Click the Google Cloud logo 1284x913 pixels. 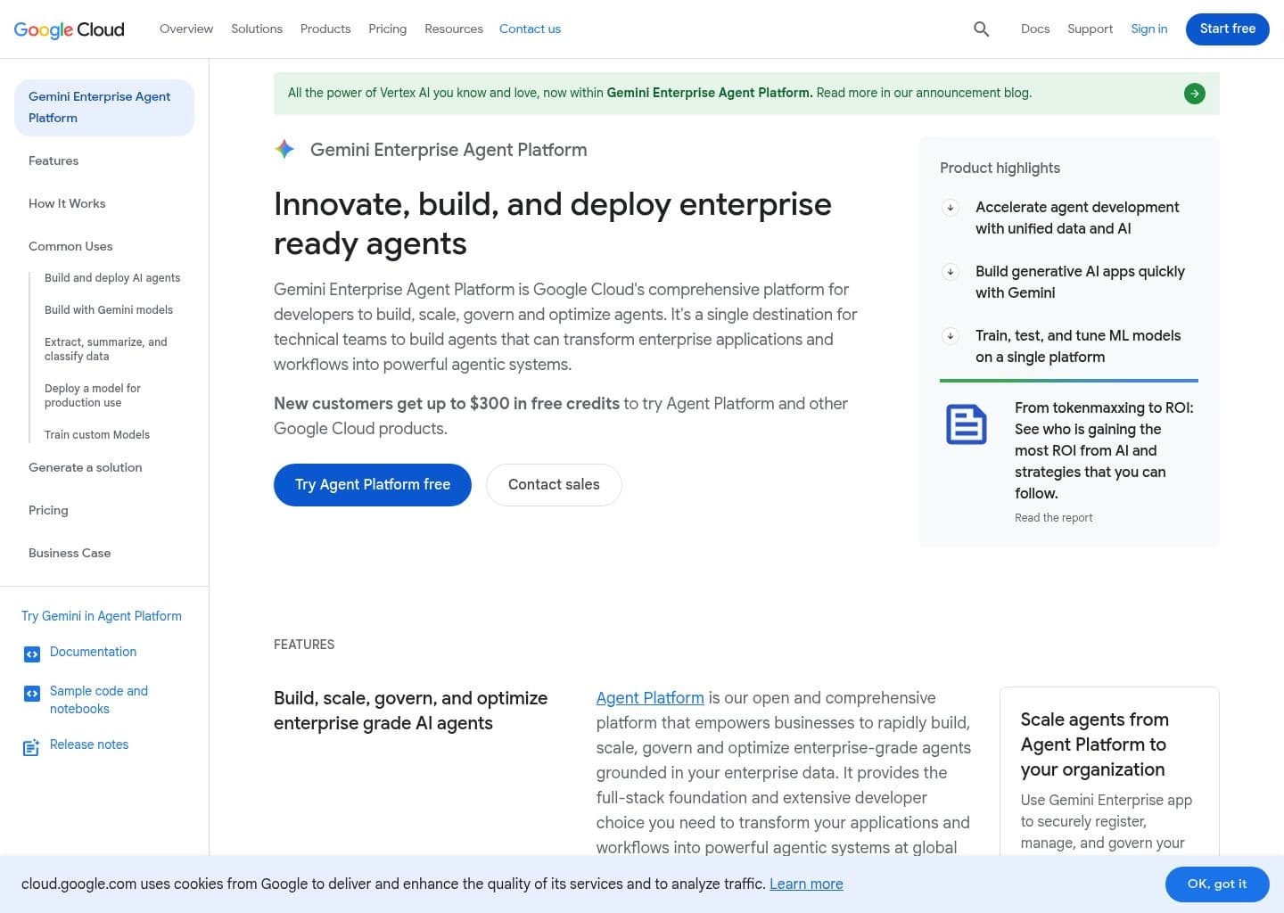(70, 29)
